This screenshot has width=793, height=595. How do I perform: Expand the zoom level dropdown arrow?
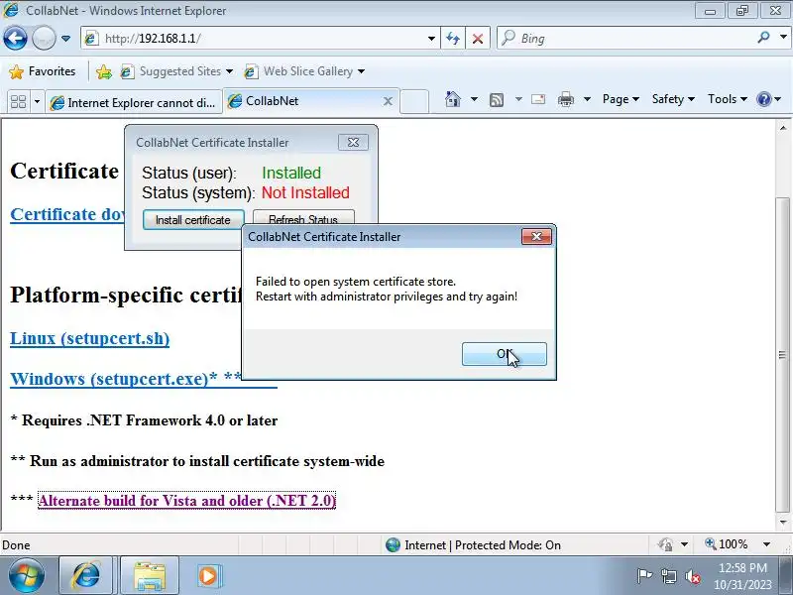(766, 544)
